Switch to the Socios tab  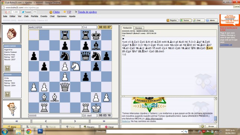138,28
